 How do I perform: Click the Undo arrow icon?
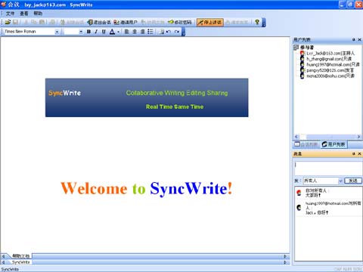coord(169,32)
